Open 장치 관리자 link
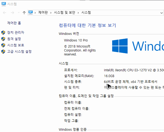 [x=16, y=32]
